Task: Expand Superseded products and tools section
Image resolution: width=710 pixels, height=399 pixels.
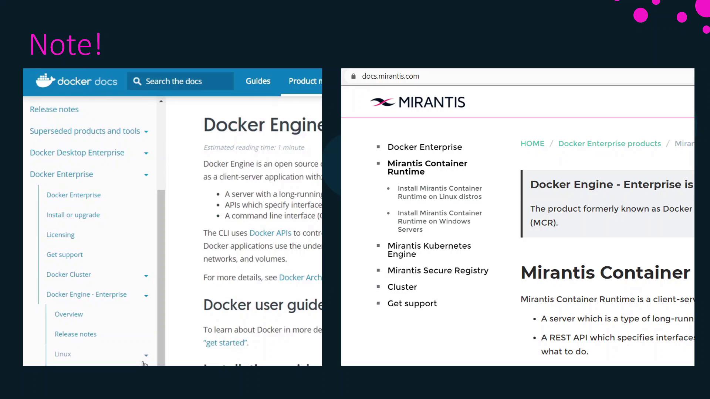Action: pyautogui.click(x=146, y=132)
